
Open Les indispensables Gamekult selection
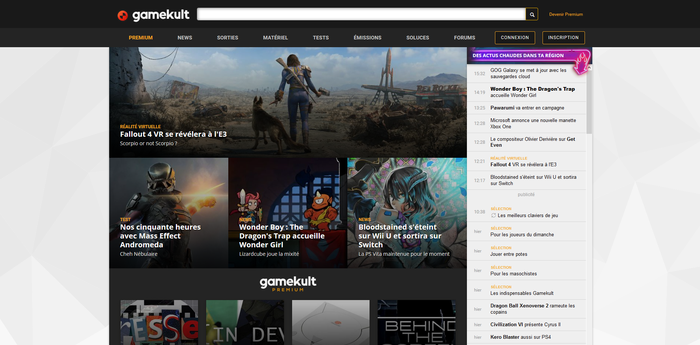(522, 293)
